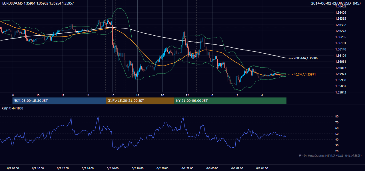Click price axis value 1.36278
Image resolution: width=365 pixels, height=171 pixels.
coord(341,31)
